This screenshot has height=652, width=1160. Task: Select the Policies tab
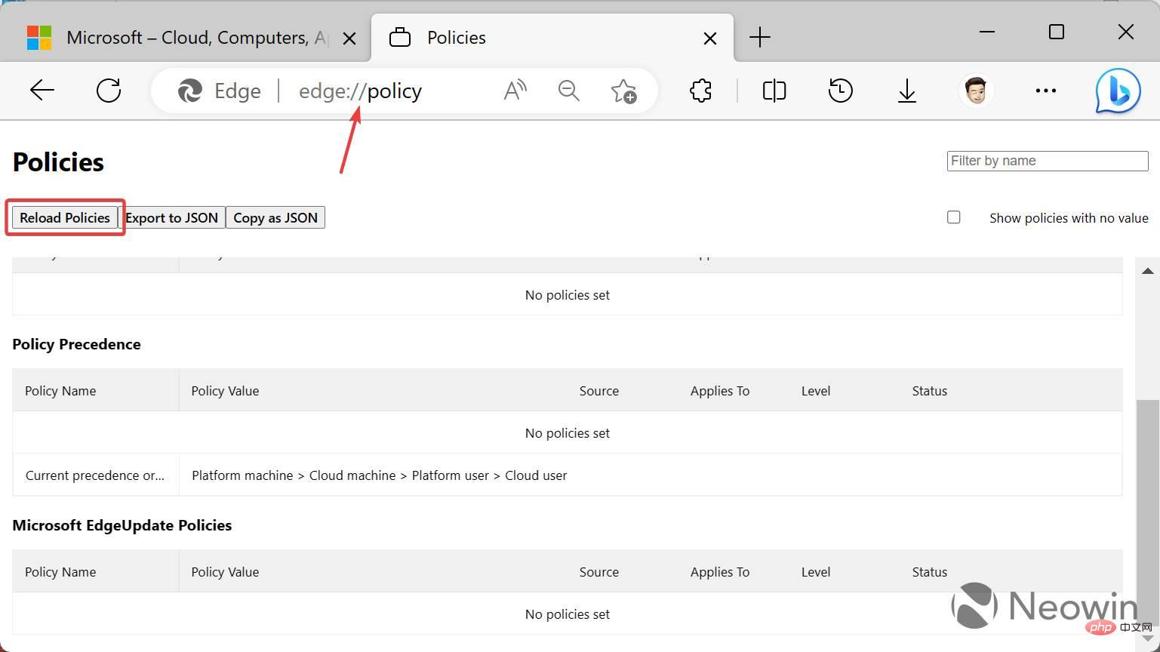pyautogui.click(x=552, y=38)
